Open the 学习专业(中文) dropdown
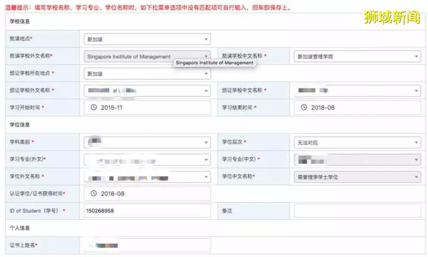This screenshot has width=428, height=257. click(x=357, y=160)
